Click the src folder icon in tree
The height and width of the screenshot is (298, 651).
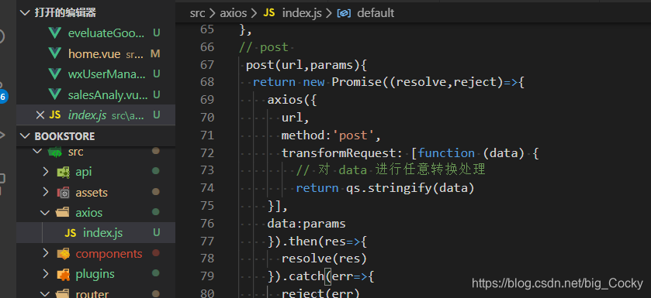tap(55, 152)
